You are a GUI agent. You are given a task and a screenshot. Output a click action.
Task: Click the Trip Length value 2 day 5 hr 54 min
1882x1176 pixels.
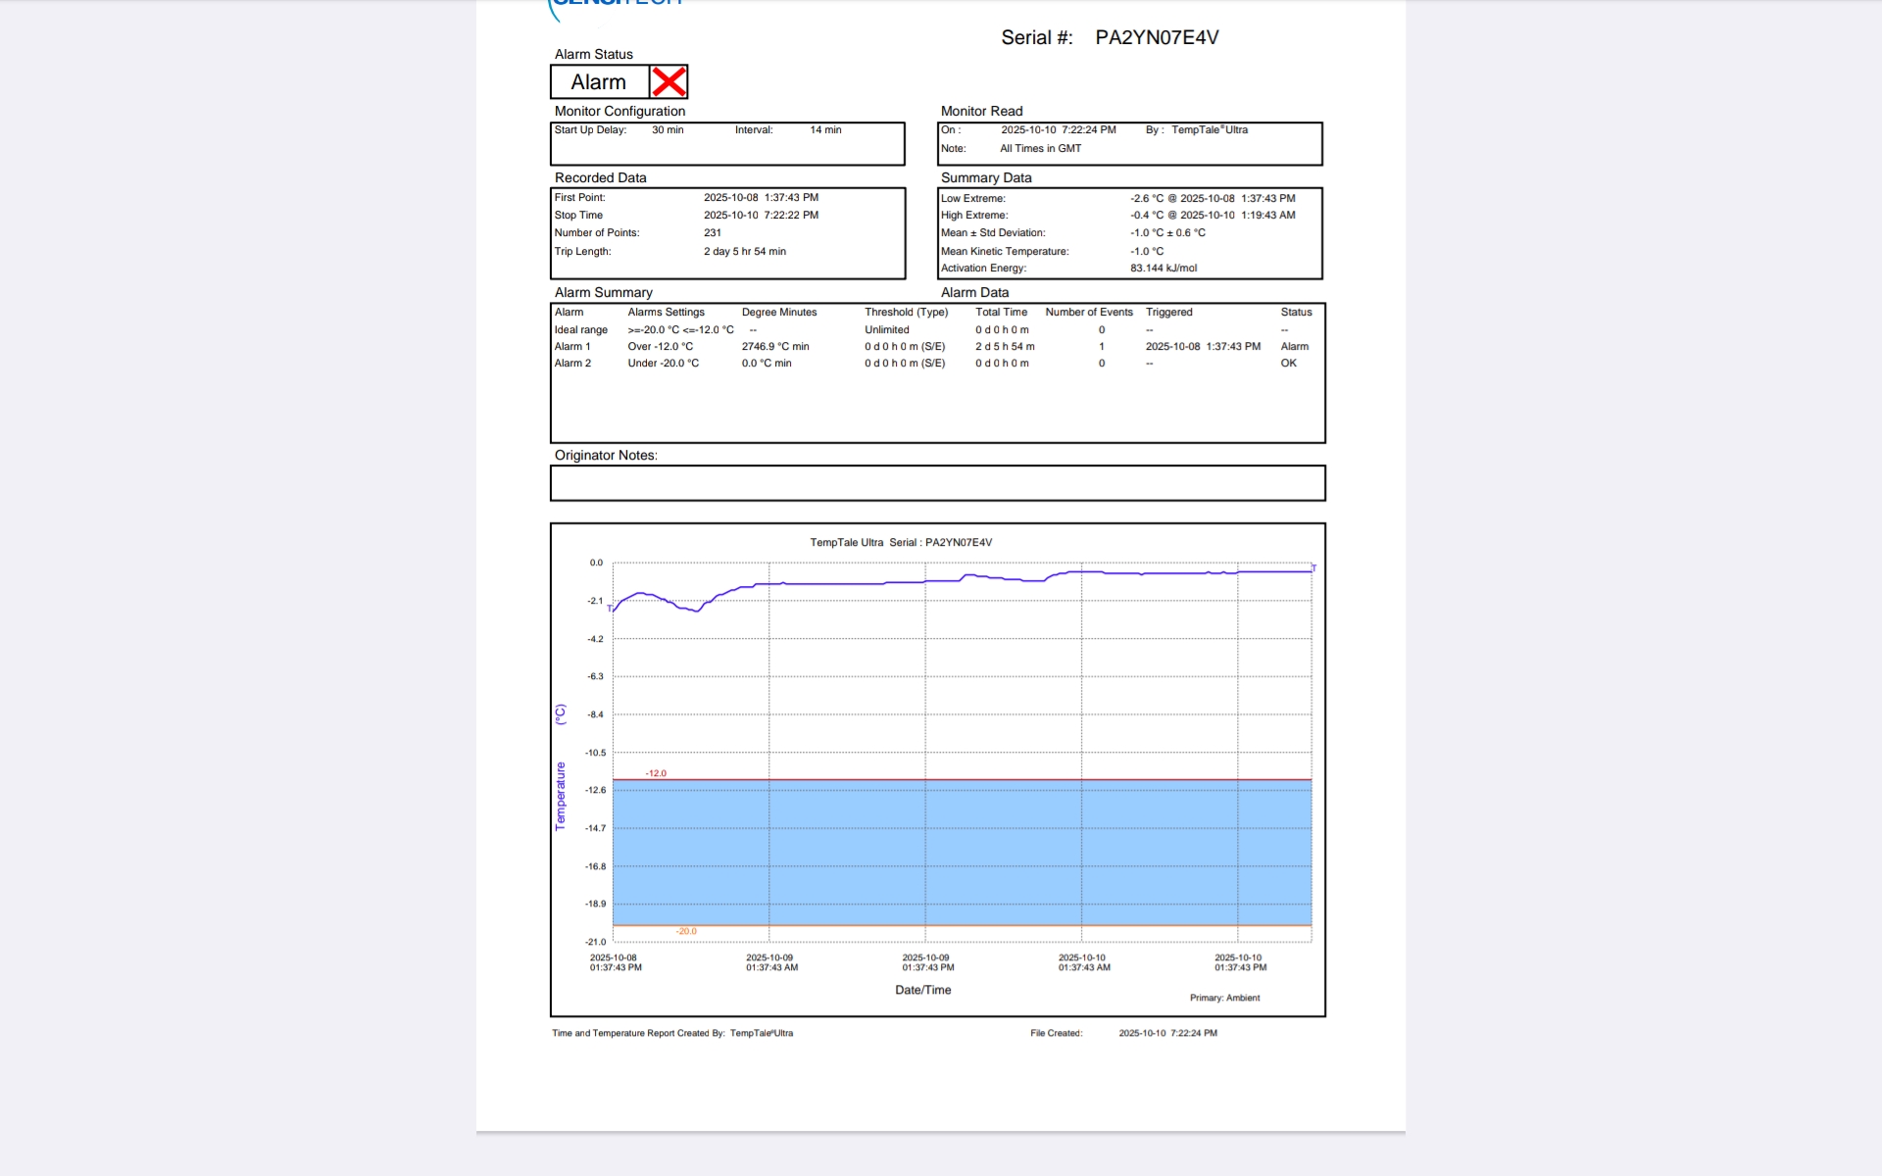pyautogui.click(x=744, y=251)
